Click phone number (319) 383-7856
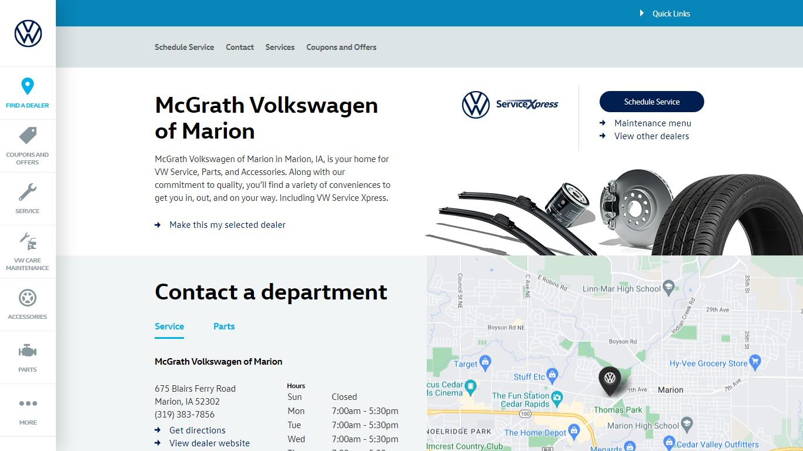 185,415
